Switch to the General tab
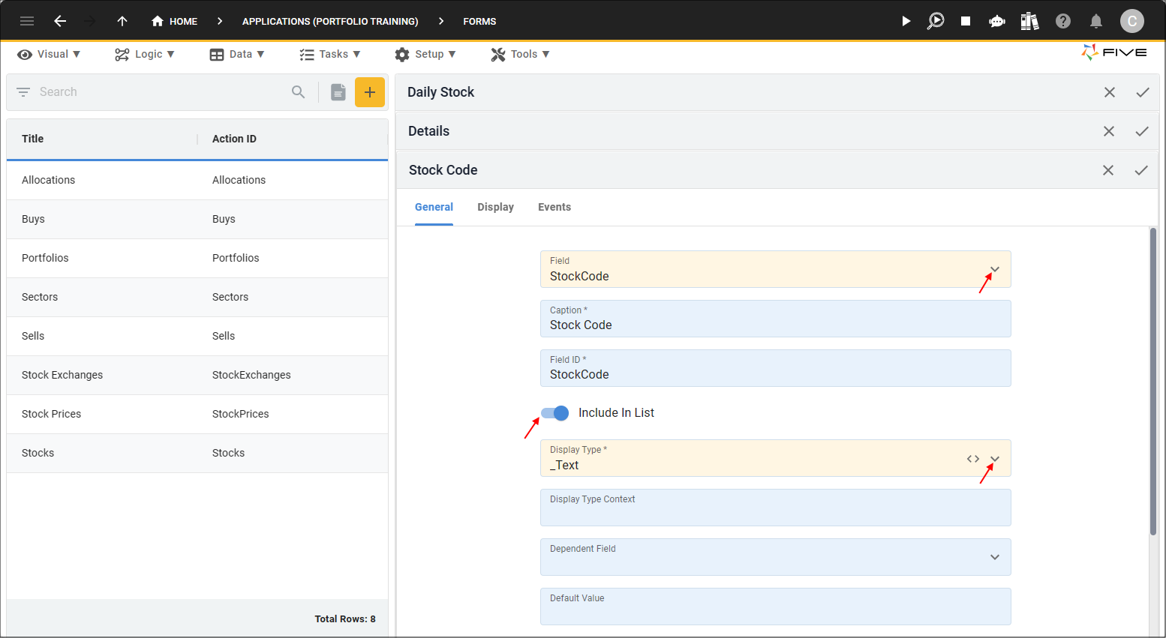The height and width of the screenshot is (638, 1166). [434, 207]
